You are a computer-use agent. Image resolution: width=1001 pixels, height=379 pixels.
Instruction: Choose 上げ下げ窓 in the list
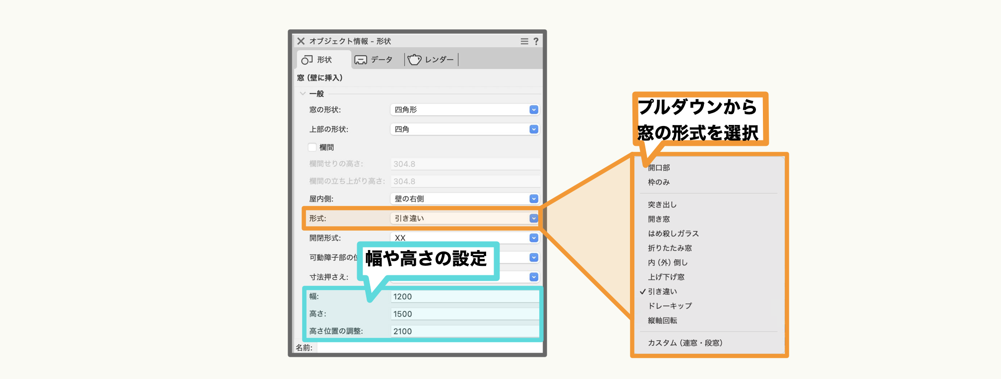666,277
